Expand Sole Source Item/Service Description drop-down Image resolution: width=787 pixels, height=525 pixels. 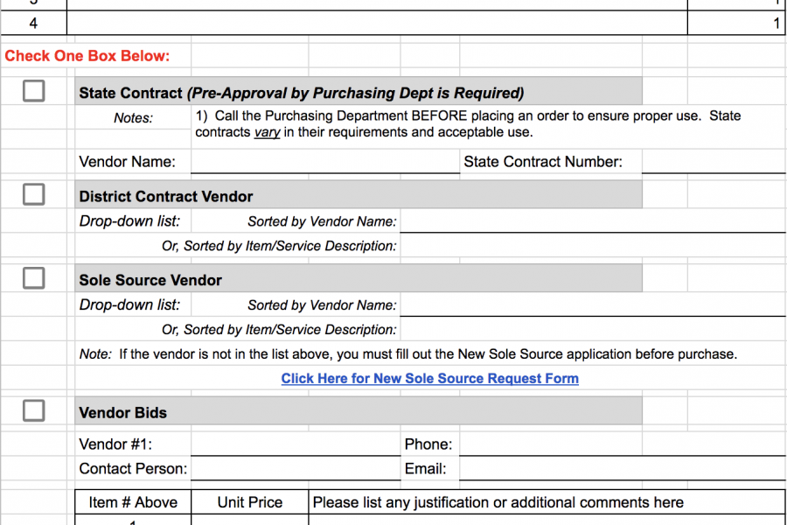click(x=593, y=329)
